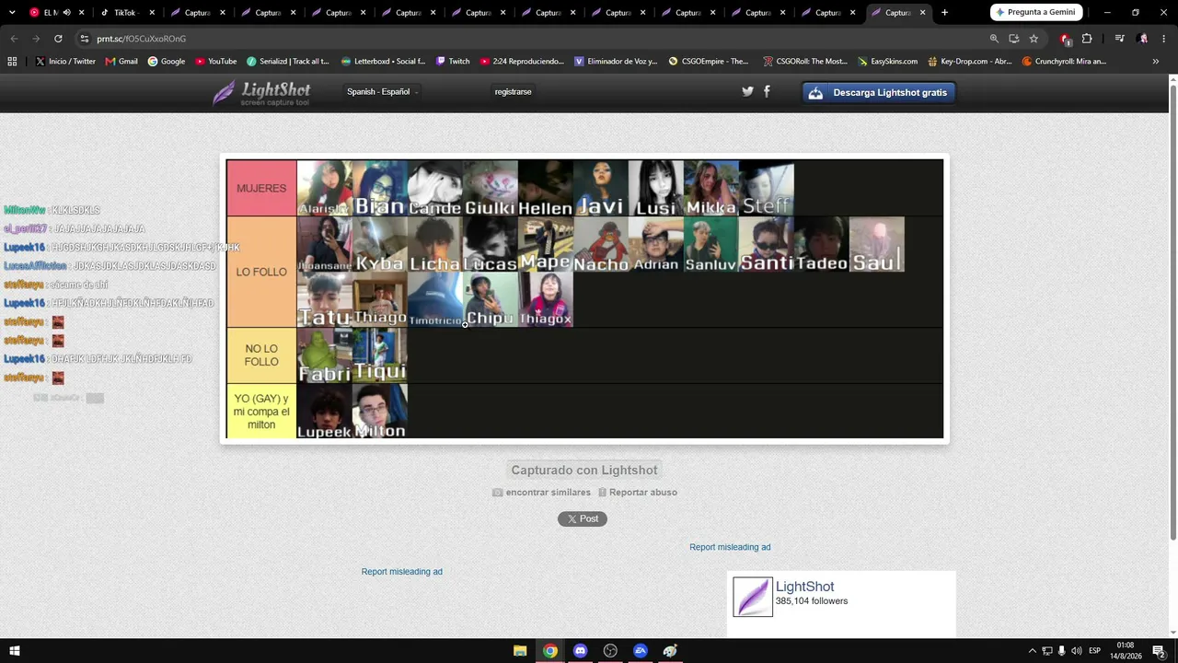Click the LightShot logo thumbnail in the followers widget
The image size is (1178, 663).
(x=753, y=597)
